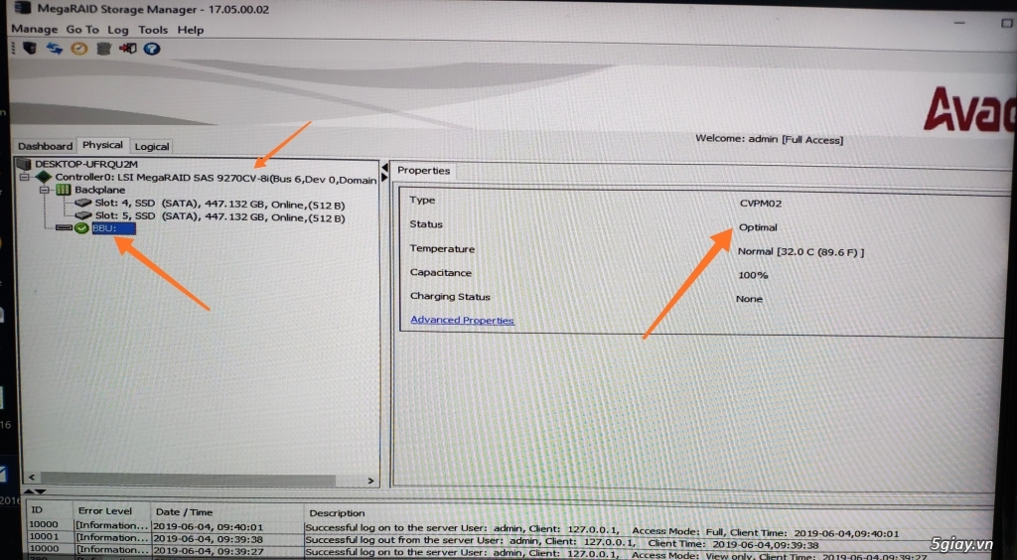1017x560 pixels.
Task: Click the Date / Time column header
Action: [183, 512]
